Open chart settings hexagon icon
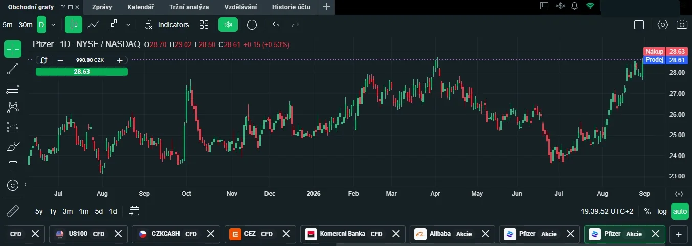 pyautogui.click(x=663, y=25)
